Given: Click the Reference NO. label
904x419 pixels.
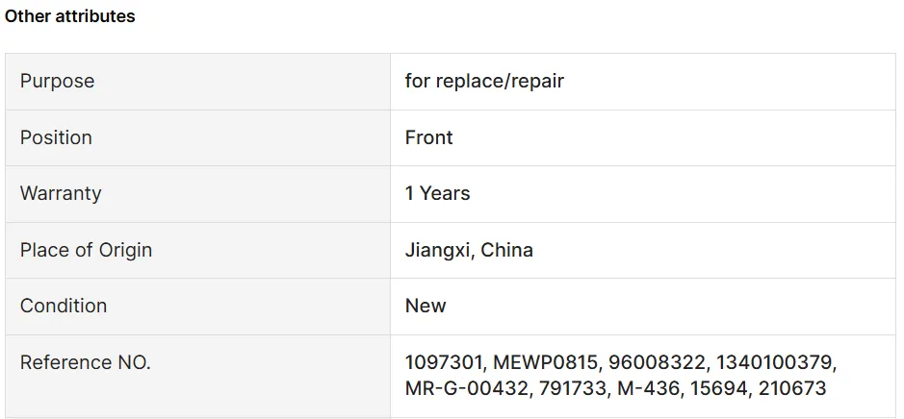Looking at the screenshot, I should 86,362.
